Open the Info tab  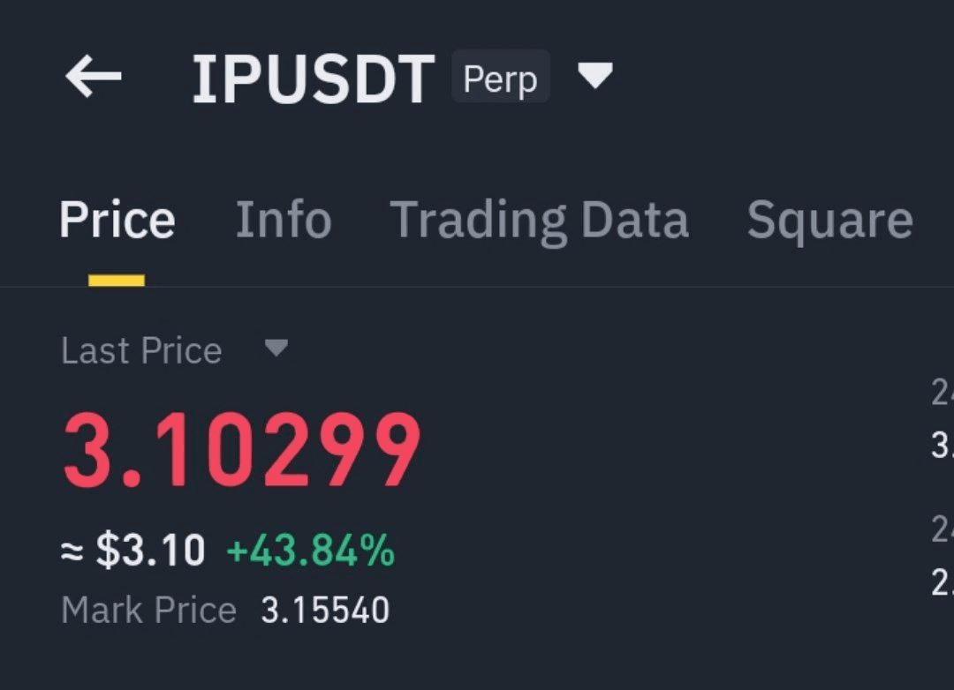pos(283,220)
